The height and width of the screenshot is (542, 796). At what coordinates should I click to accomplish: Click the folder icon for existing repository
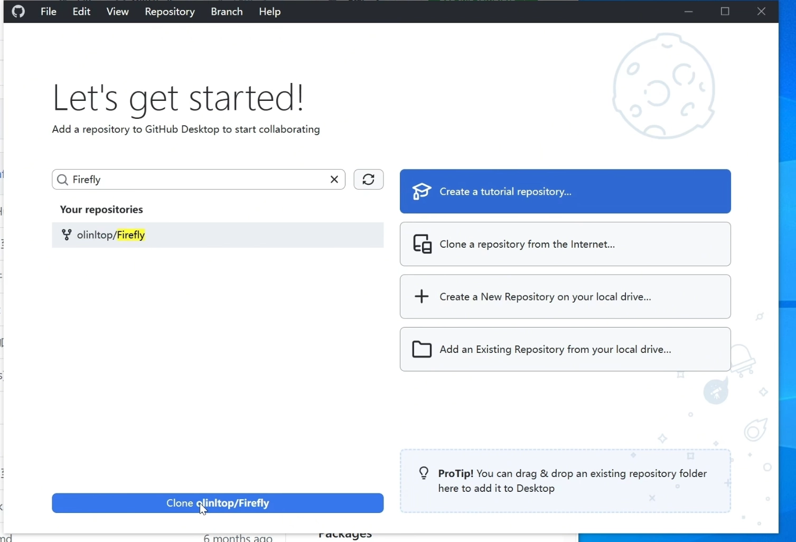tap(422, 349)
